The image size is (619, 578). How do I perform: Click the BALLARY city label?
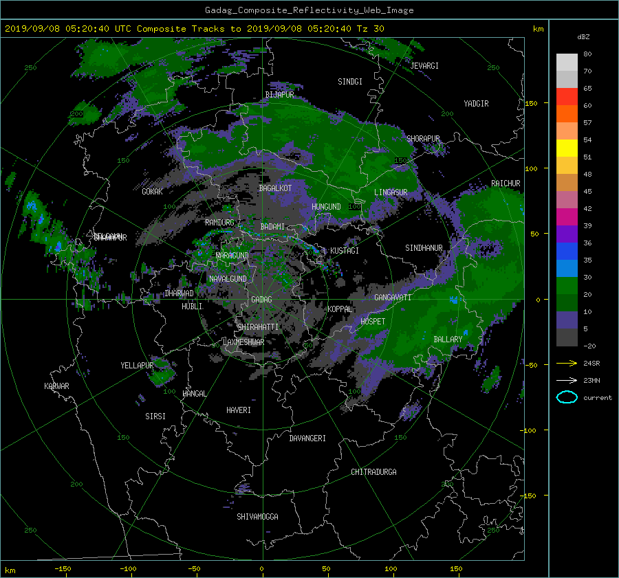coord(448,340)
